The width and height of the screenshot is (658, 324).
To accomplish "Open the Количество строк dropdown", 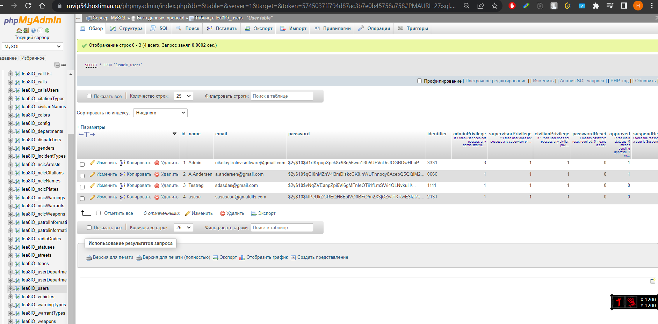I will [x=183, y=96].
